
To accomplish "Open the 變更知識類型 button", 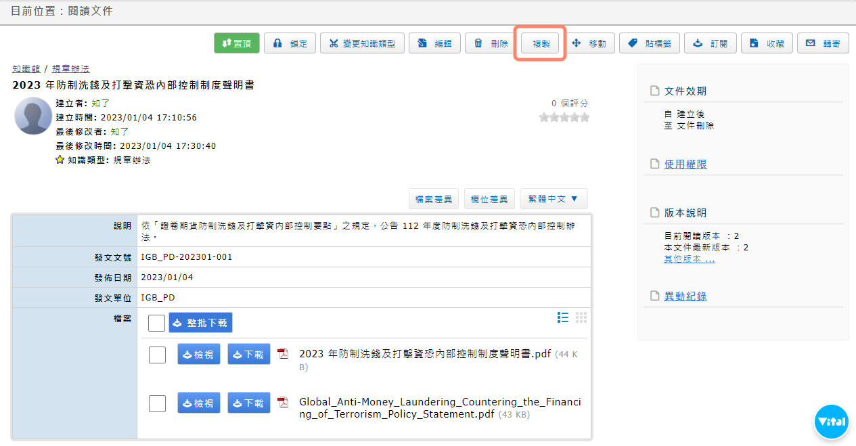I will pos(362,43).
